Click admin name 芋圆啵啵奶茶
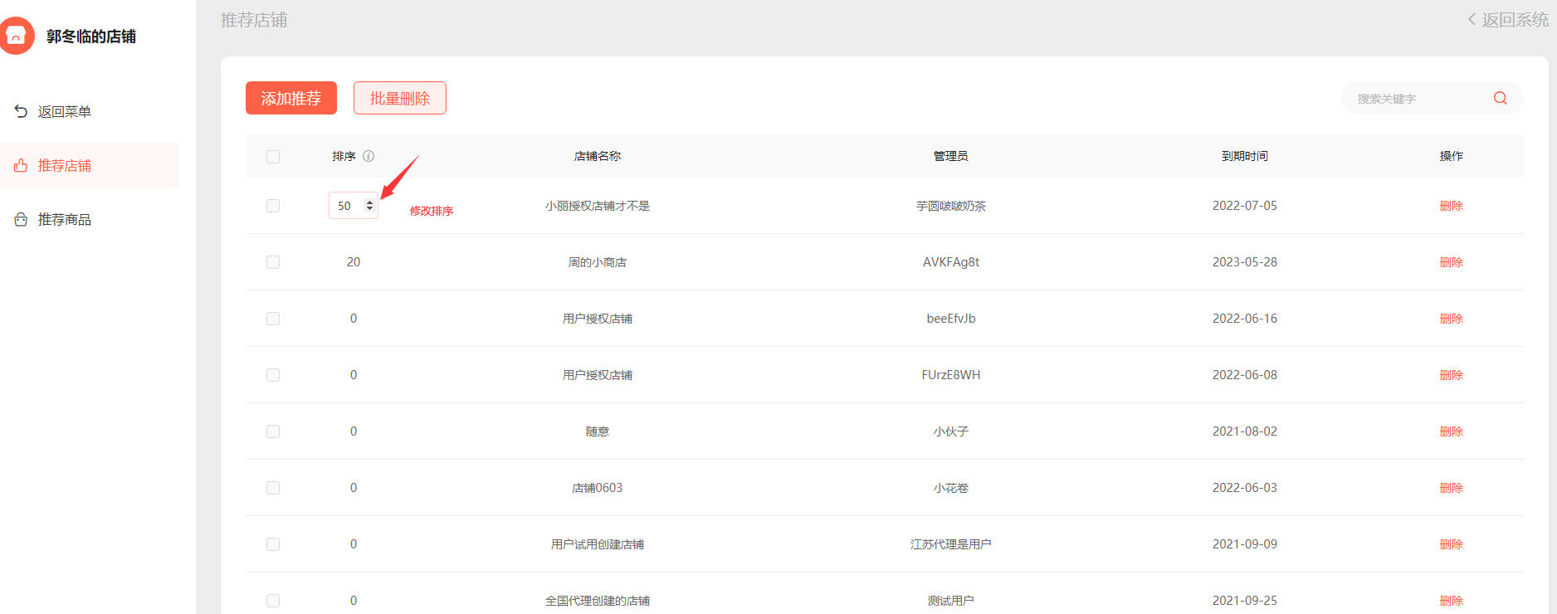This screenshot has height=614, width=1557. point(951,206)
